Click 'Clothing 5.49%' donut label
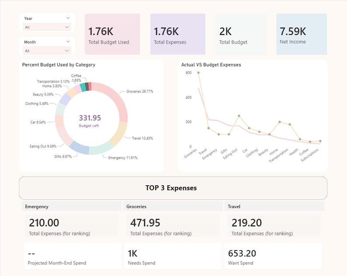The height and width of the screenshot is (276, 347). 37,103
